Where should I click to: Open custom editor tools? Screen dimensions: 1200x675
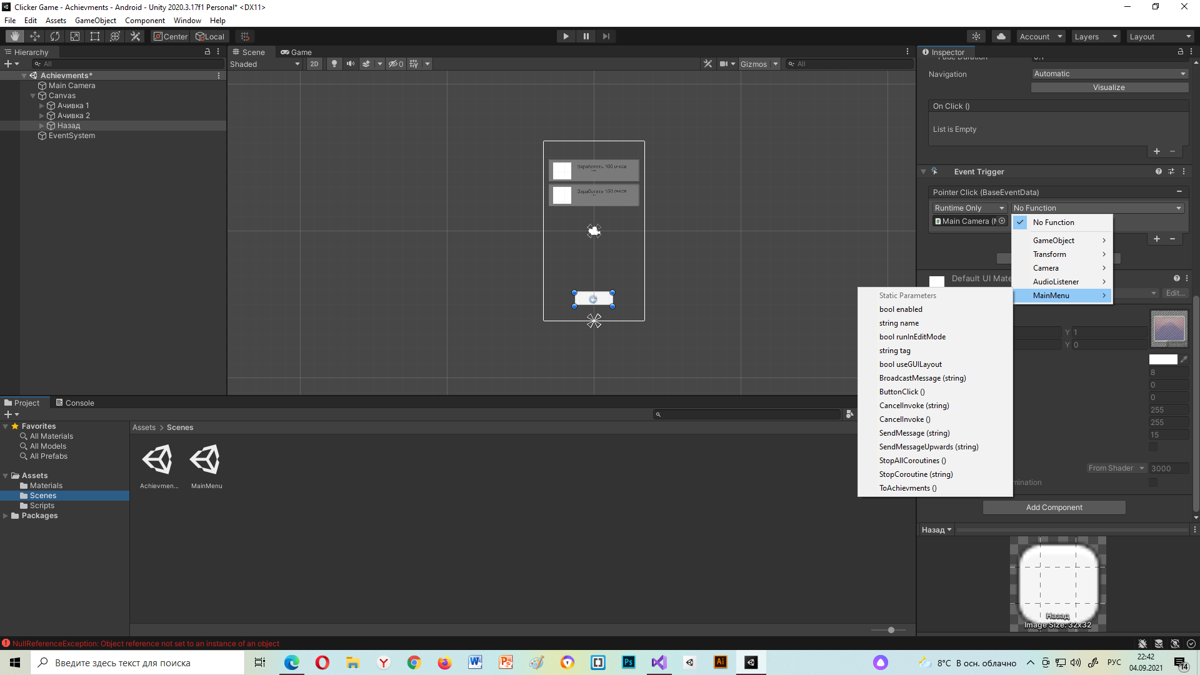pos(135,36)
